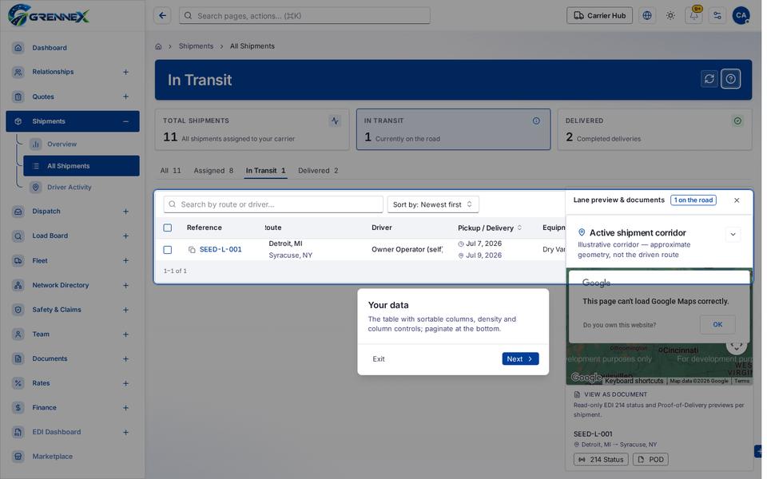Open notifications bell icon
The height and width of the screenshot is (479, 767).
click(693, 16)
